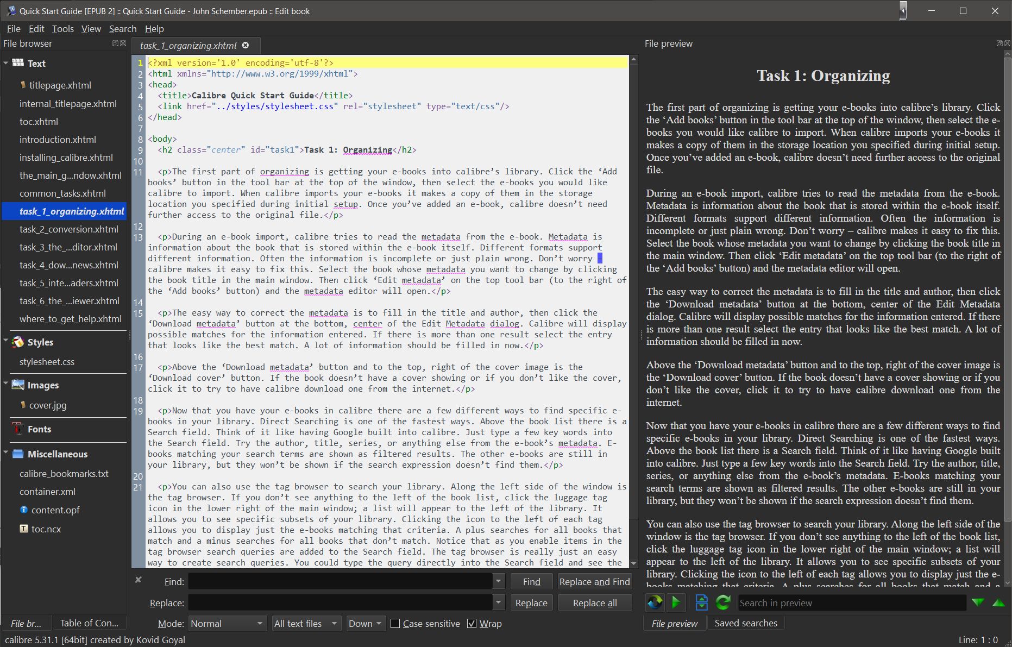Image resolution: width=1012 pixels, height=647 pixels.
Task: Collapse the Images section
Action: click(x=5, y=384)
